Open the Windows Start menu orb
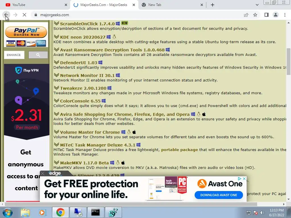The width and height of the screenshot is (291, 218). 7,212
